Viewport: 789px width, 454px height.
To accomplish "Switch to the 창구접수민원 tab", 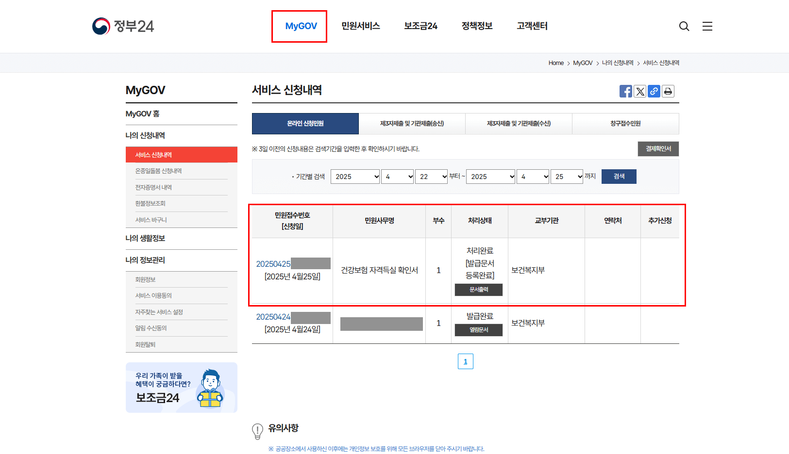I will pos(625,124).
